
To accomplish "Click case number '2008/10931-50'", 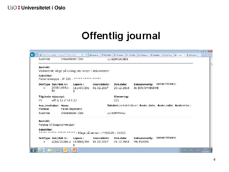I will point(60,90).
